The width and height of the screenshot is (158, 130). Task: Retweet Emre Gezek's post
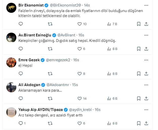tap(50, 74)
